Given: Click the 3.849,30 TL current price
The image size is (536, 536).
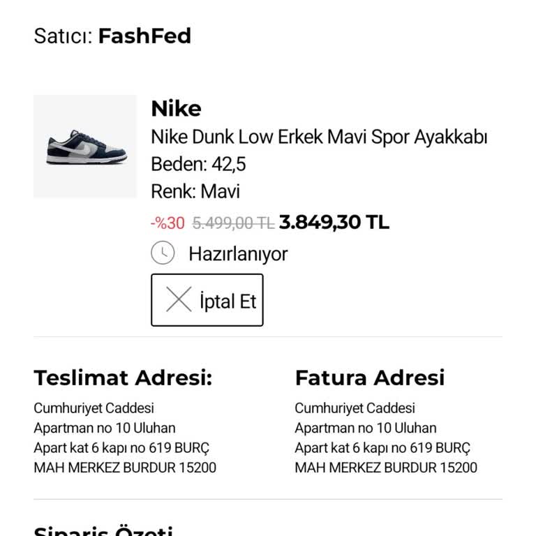Looking at the screenshot, I should click(x=334, y=223).
